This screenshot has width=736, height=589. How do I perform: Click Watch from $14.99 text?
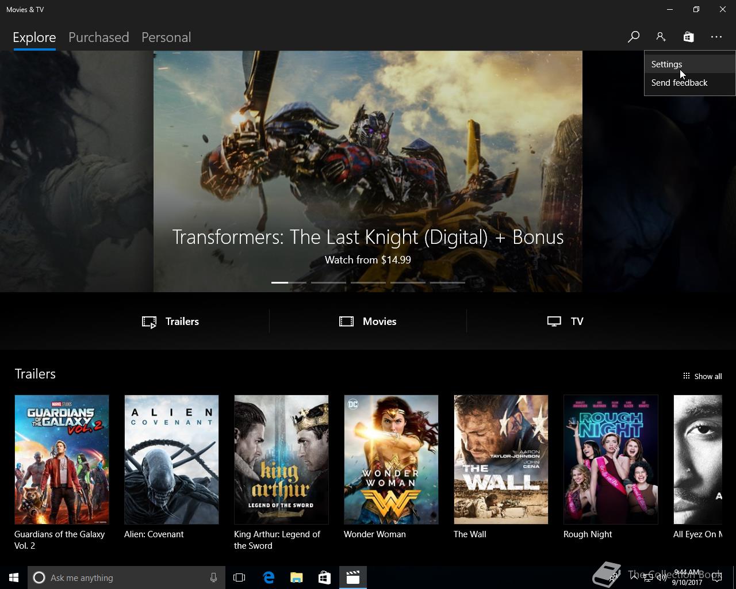tap(368, 260)
